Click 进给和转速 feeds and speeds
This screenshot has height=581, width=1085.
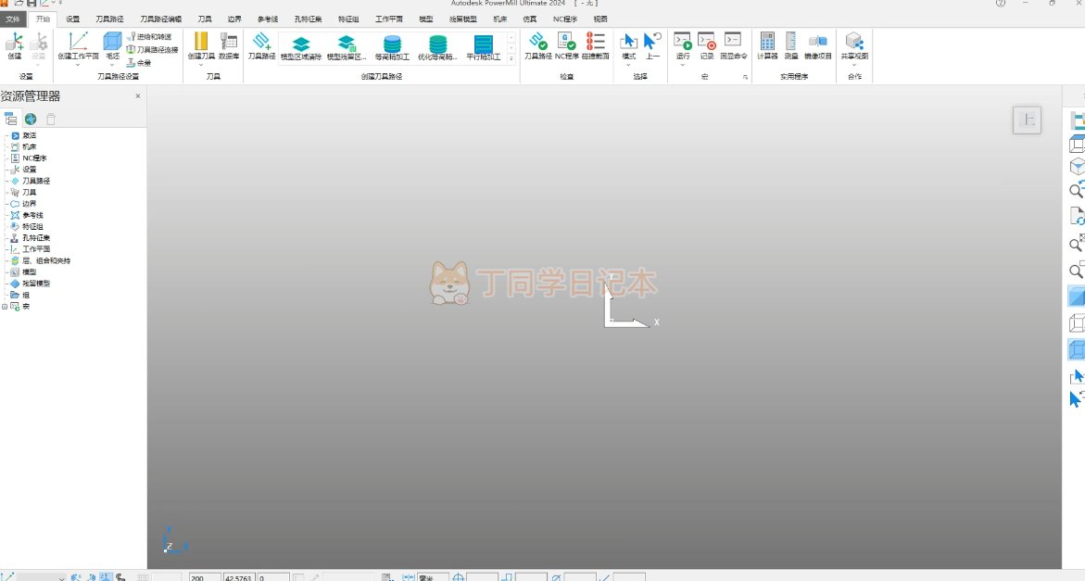click(x=149, y=37)
